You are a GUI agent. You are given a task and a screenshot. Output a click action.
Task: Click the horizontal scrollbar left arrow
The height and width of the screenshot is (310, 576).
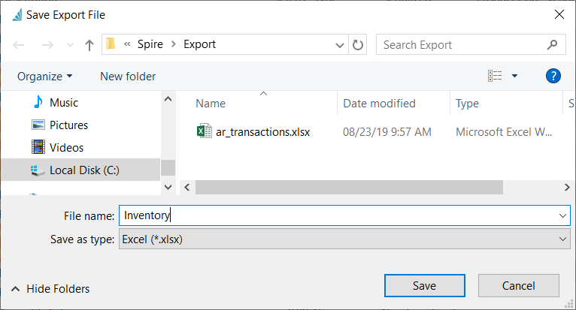(x=187, y=188)
